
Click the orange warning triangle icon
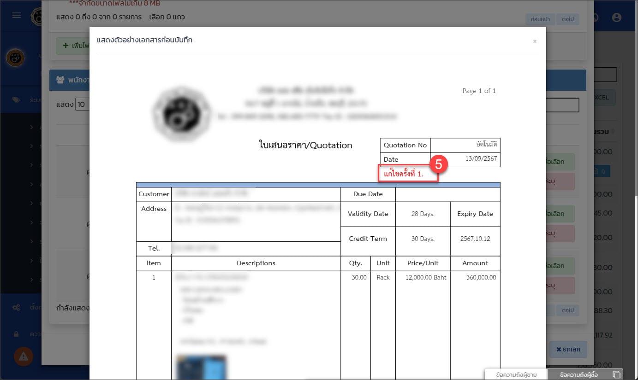point(23,356)
